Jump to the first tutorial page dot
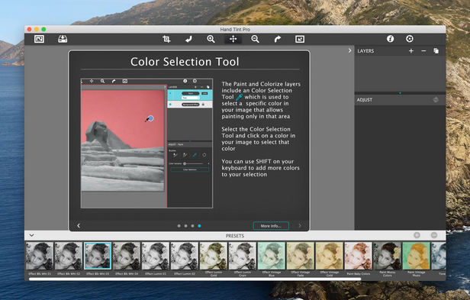 pyautogui.click(x=179, y=226)
